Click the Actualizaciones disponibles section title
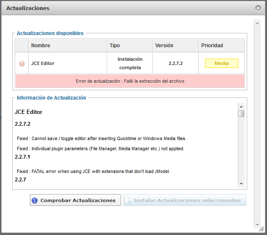 pos(50,33)
